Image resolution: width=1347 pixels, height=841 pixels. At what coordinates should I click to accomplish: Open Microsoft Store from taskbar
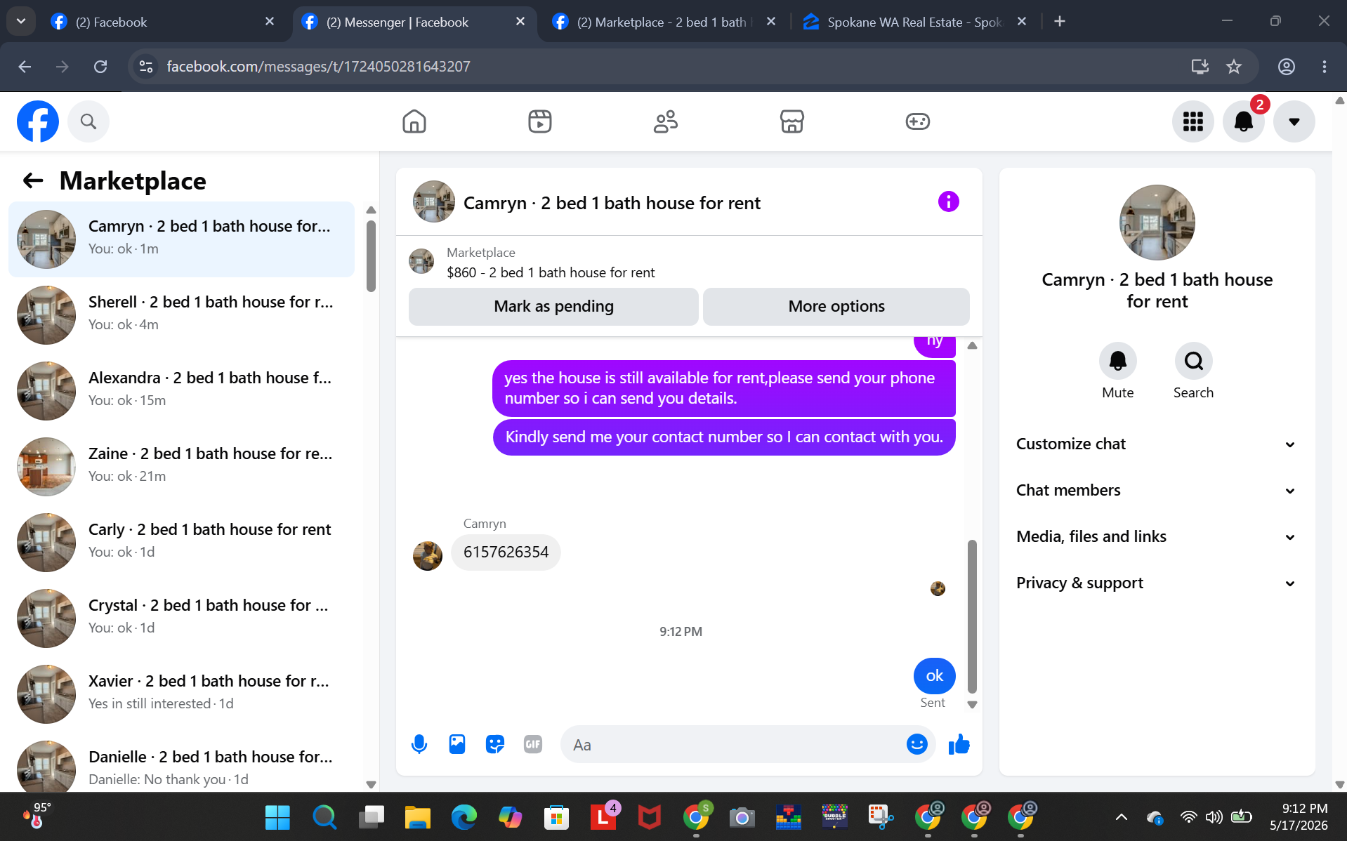coord(556,817)
